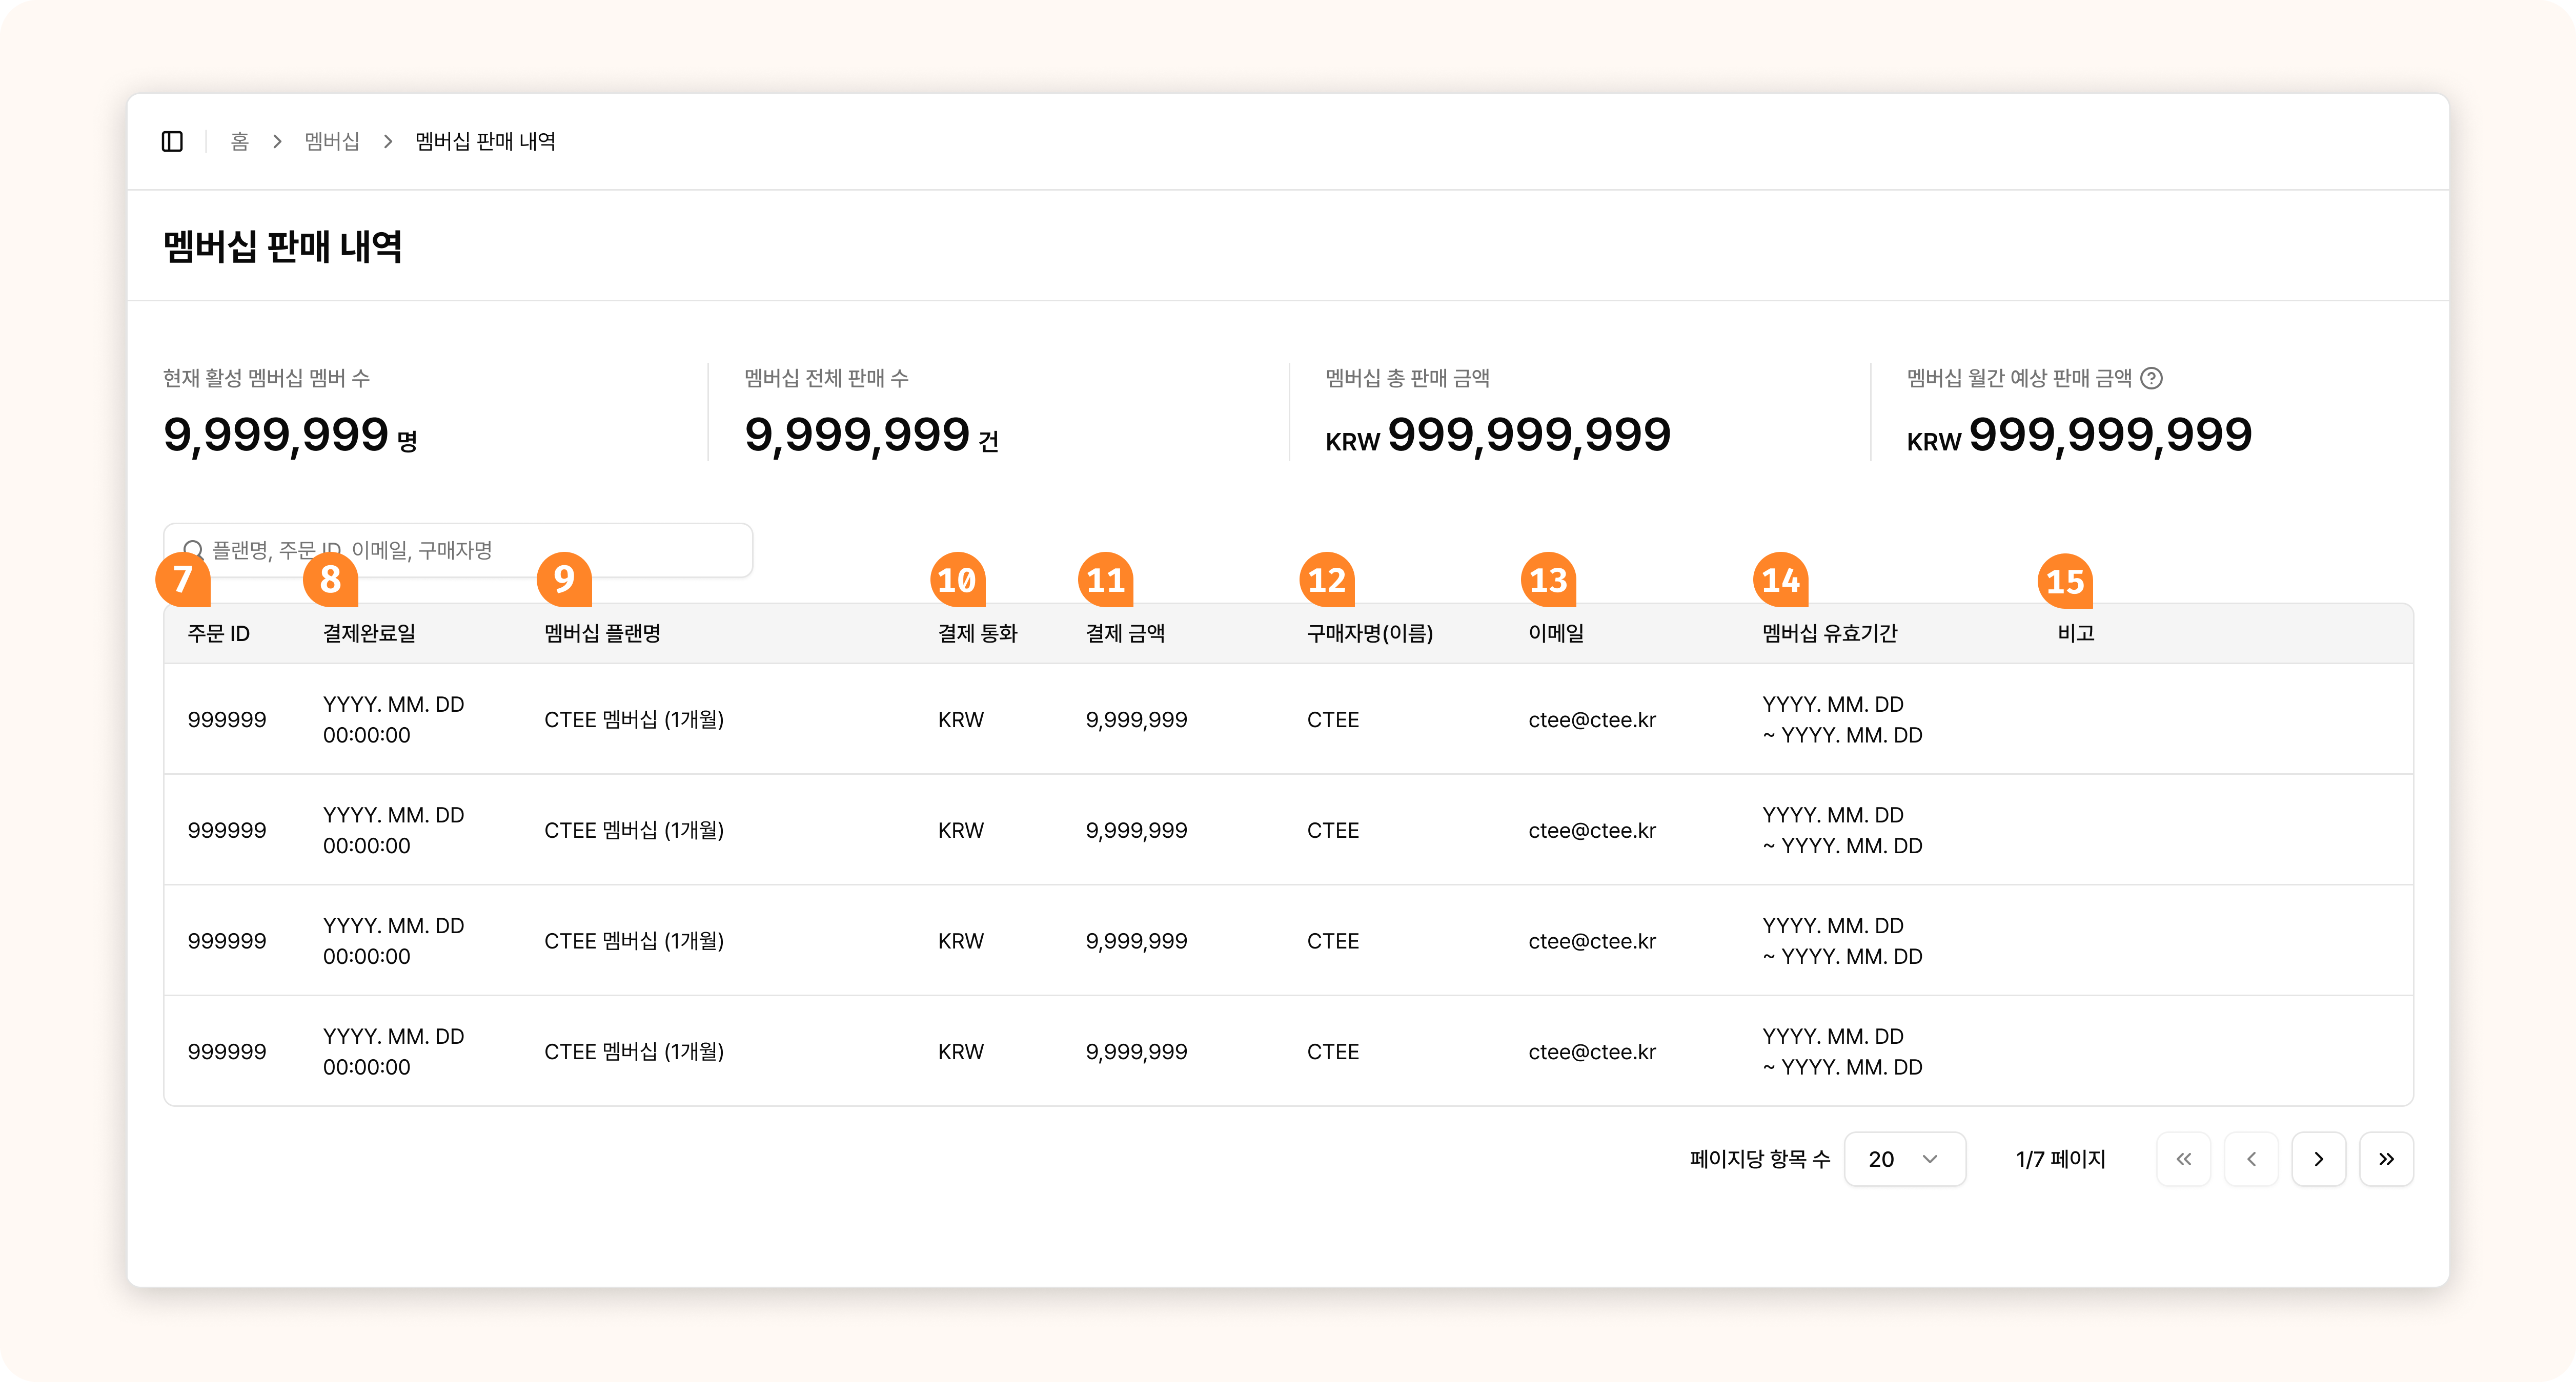Click the 결제완료일 column header
Image resolution: width=2576 pixels, height=1382 pixels.
click(369, 632)
